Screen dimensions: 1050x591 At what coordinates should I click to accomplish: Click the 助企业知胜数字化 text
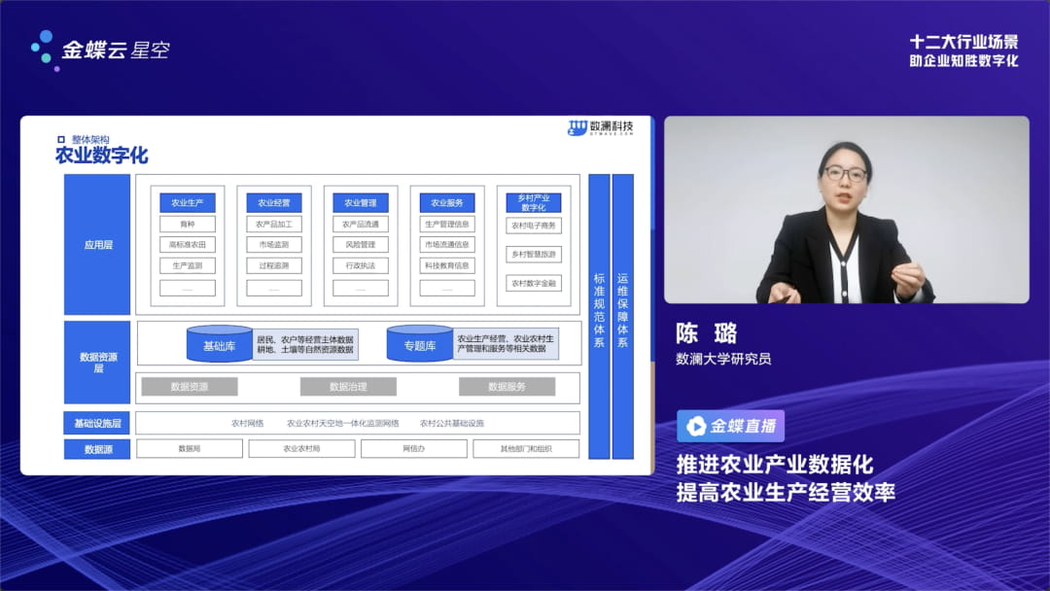pos(963,61)
